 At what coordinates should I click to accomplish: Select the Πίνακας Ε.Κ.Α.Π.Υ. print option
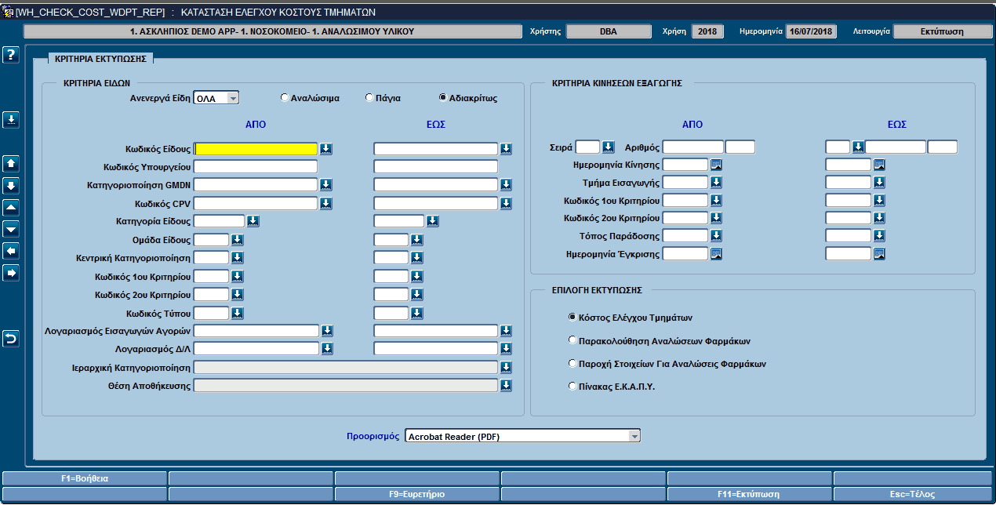point(573,386)
